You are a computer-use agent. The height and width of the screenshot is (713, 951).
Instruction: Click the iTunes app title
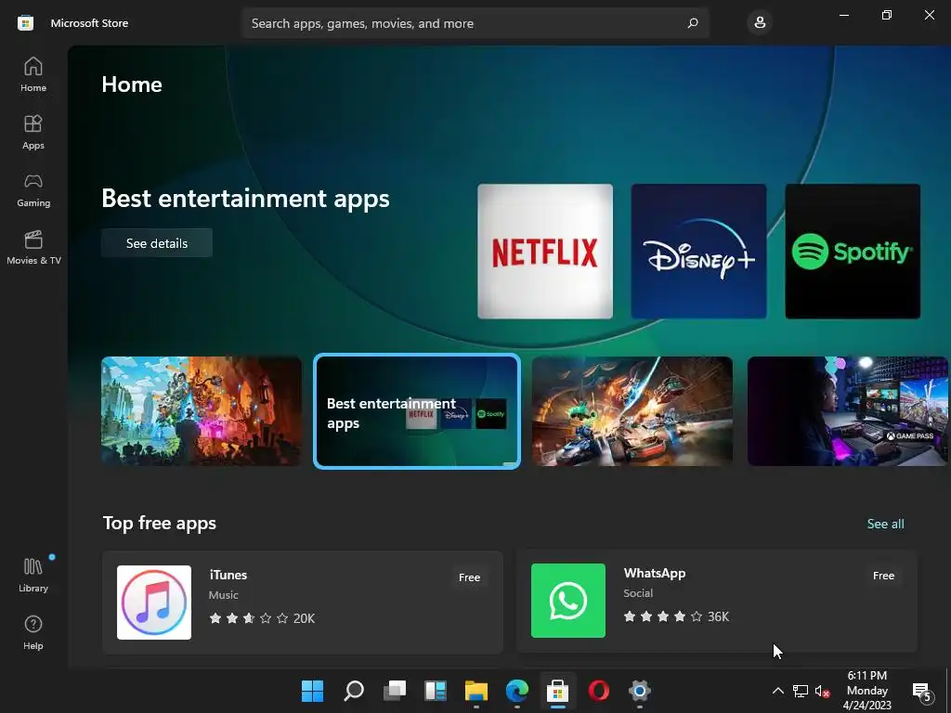[x=228, y=575]
